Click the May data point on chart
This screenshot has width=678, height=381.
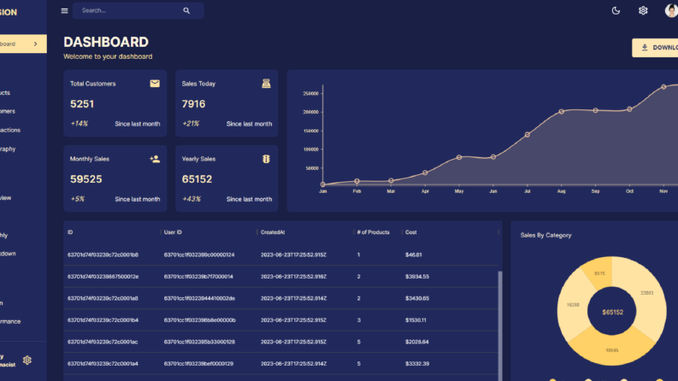pyautogui.click(x=459, y=157)
